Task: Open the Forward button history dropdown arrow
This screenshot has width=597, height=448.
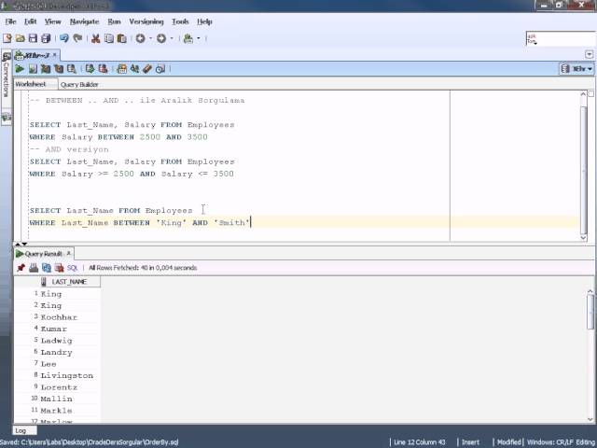Action: pyautogui.click(x=172, y=38)
